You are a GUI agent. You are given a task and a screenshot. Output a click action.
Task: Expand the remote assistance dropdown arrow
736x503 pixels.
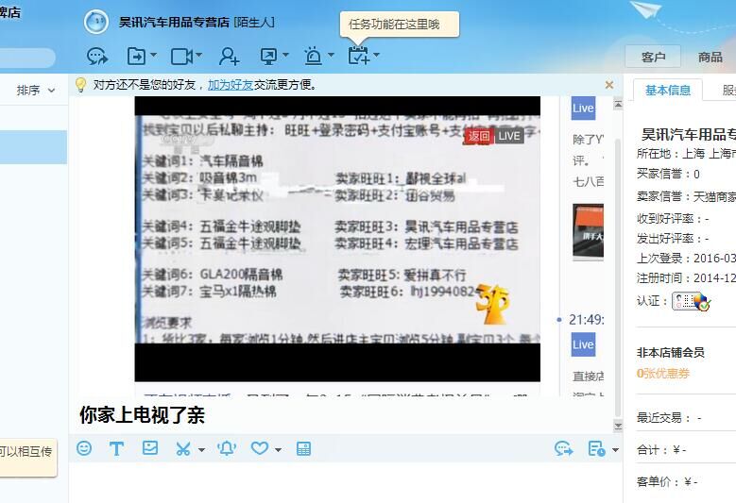285,56
